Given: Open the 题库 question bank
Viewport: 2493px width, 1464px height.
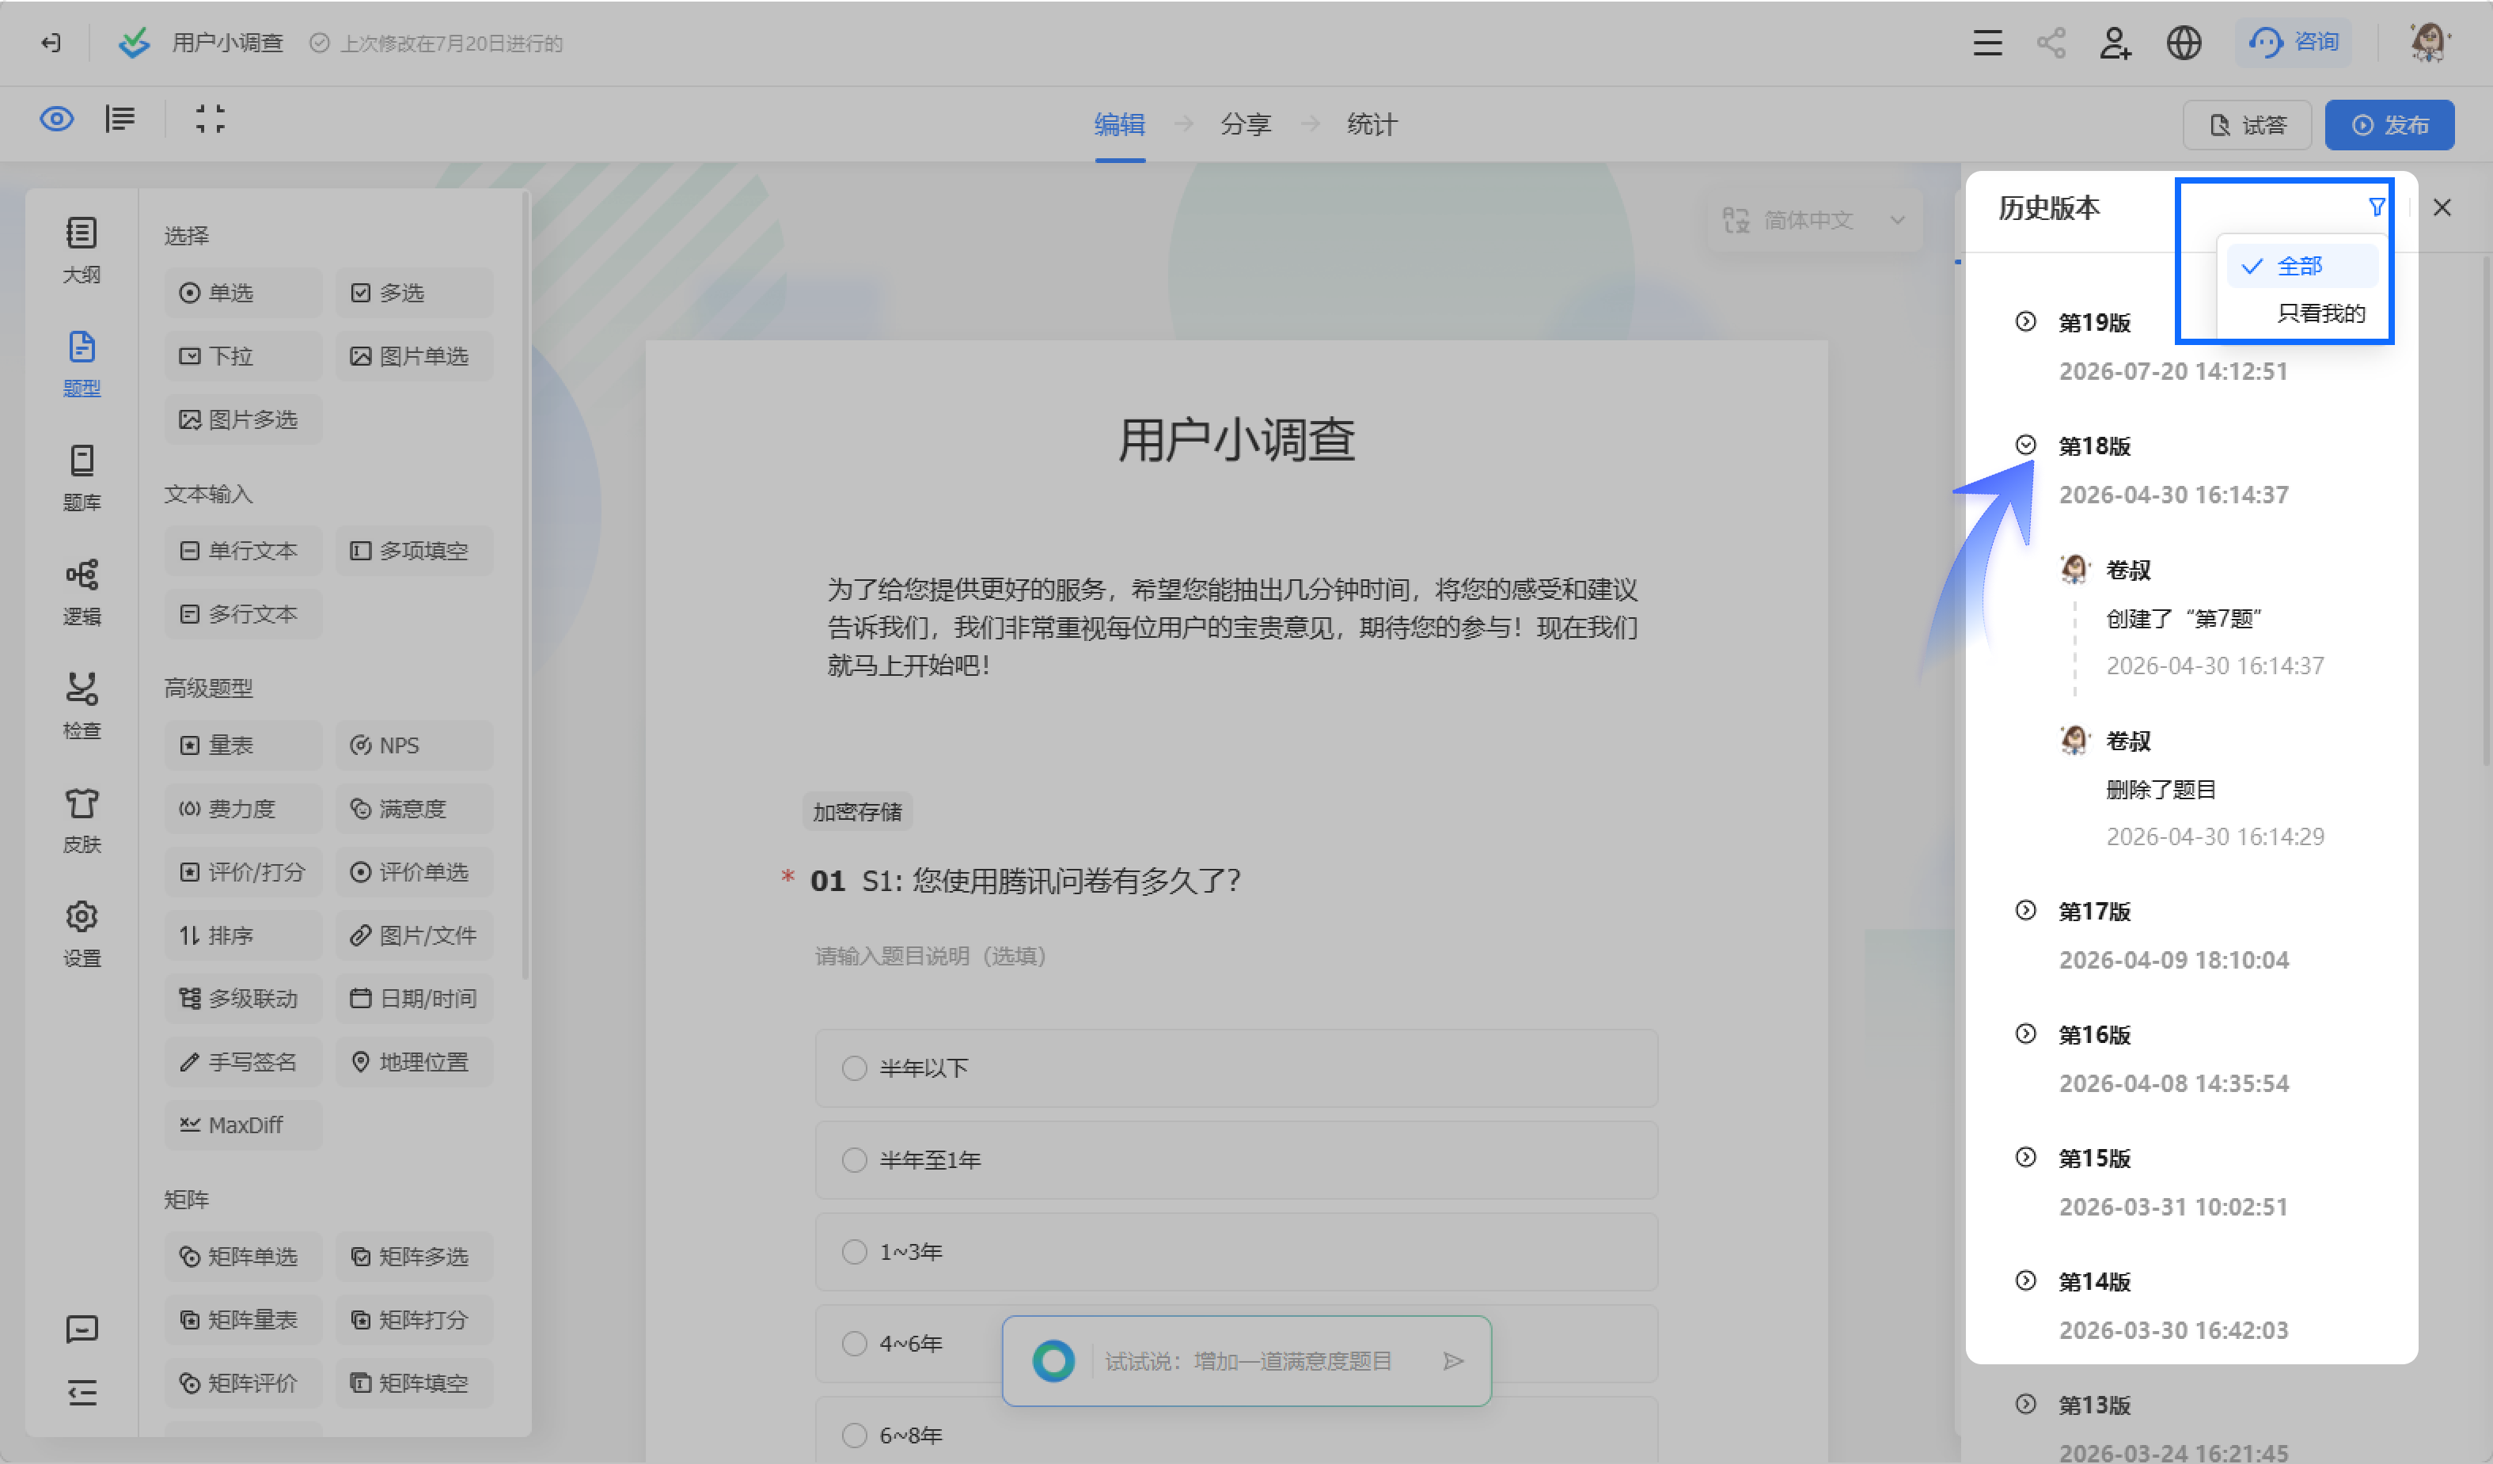Looking at the screenshot, I should click(x=81, y=478).
